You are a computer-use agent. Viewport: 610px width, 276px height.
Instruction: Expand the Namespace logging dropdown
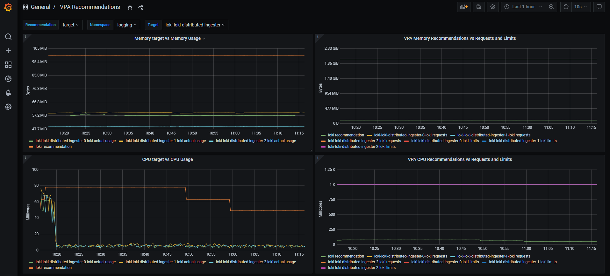(x=127, y=25)
